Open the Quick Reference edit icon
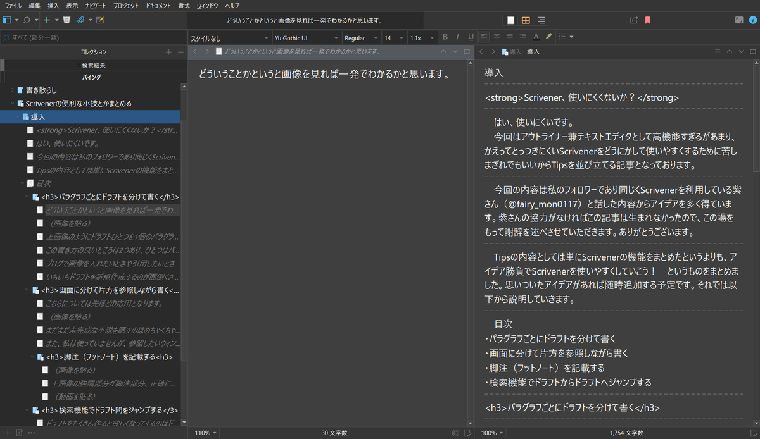The width and height of the screenshot is (760, 439). click(100, 20)
